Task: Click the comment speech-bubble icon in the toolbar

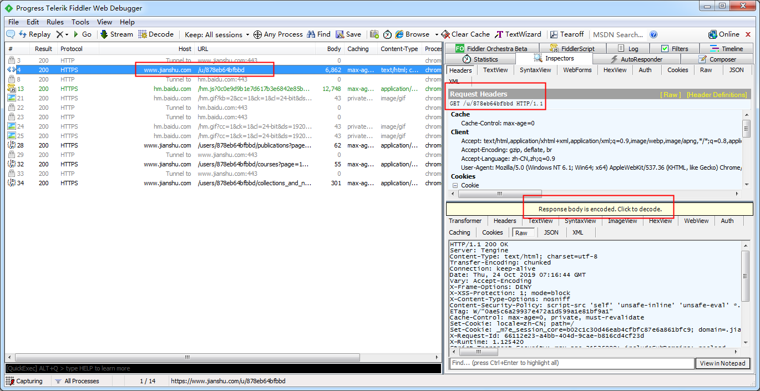Action: (11, 34)
